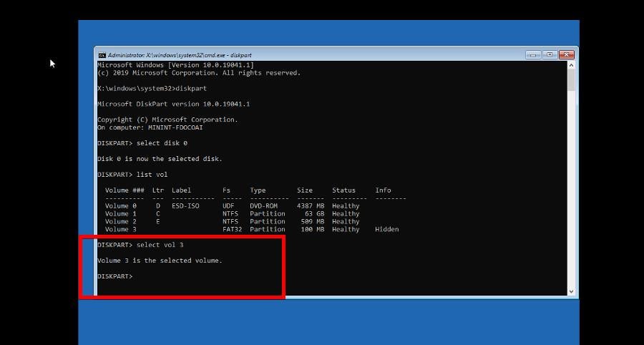Image resolution: width=644 pixels, height=345 pixels.
Task: Click 'Copyright (C) Microsoft Corporation.' line
Action: [x=167, y=120]
